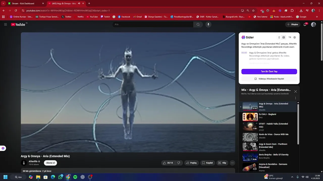
Task: Close the Mix playlist panel
Action: pyautogui.click(x=295, y=92)
